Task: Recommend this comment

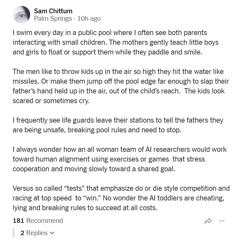Action: pos(44,221)
